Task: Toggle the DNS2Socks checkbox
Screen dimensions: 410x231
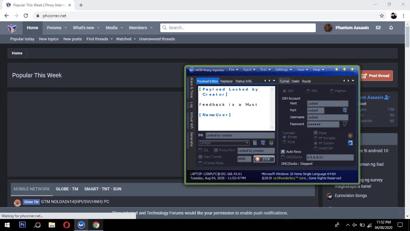Action: 283,157
